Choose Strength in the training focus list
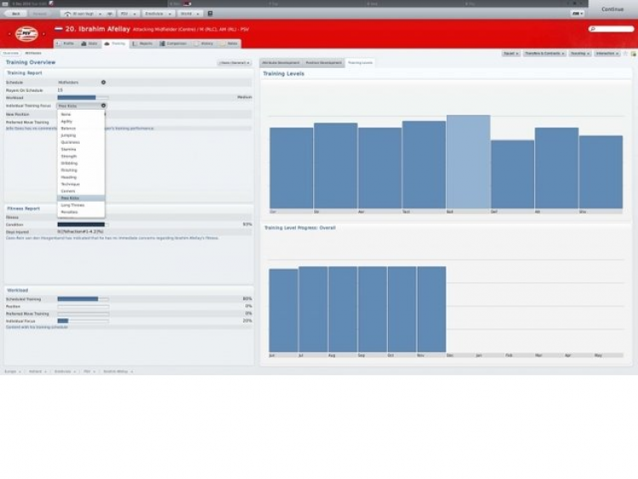This screenshot has width=638, height=479. [81, 157]
